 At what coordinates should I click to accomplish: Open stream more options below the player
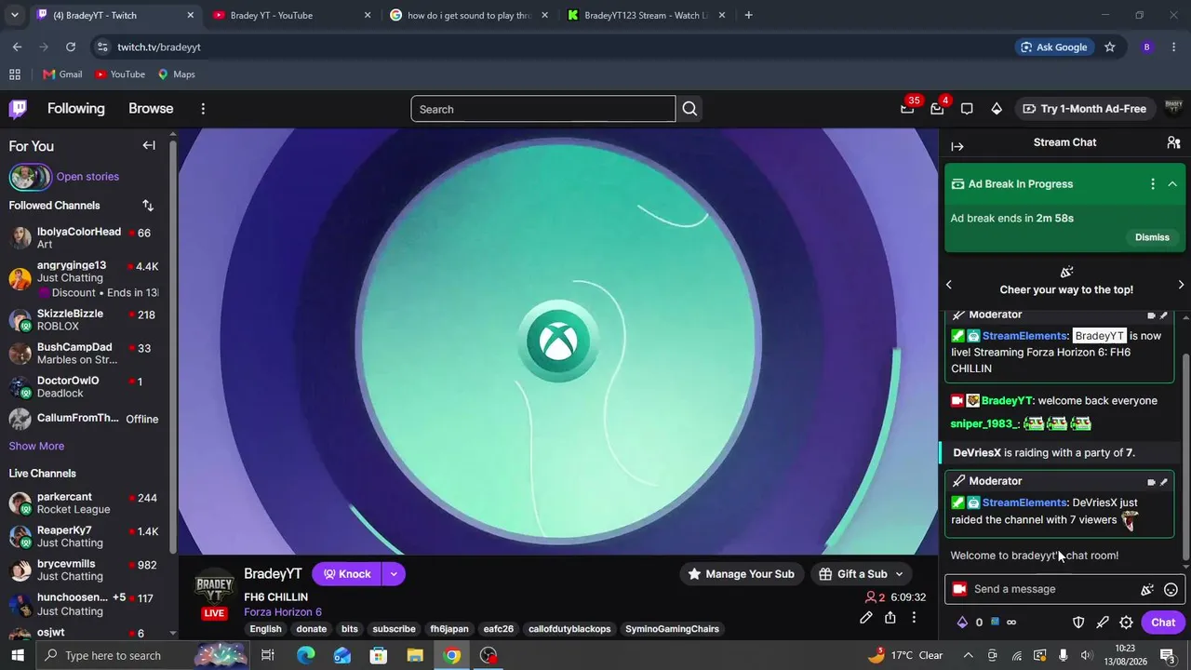[x=914, y=617]
